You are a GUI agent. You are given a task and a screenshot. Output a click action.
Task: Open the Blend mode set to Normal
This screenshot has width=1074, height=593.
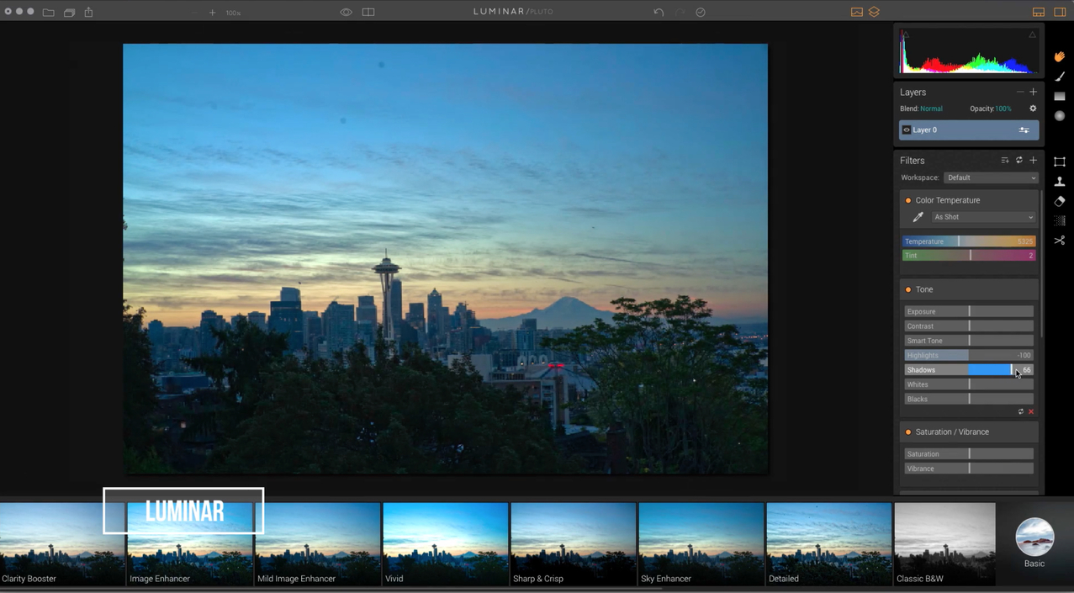coord(931,108)
